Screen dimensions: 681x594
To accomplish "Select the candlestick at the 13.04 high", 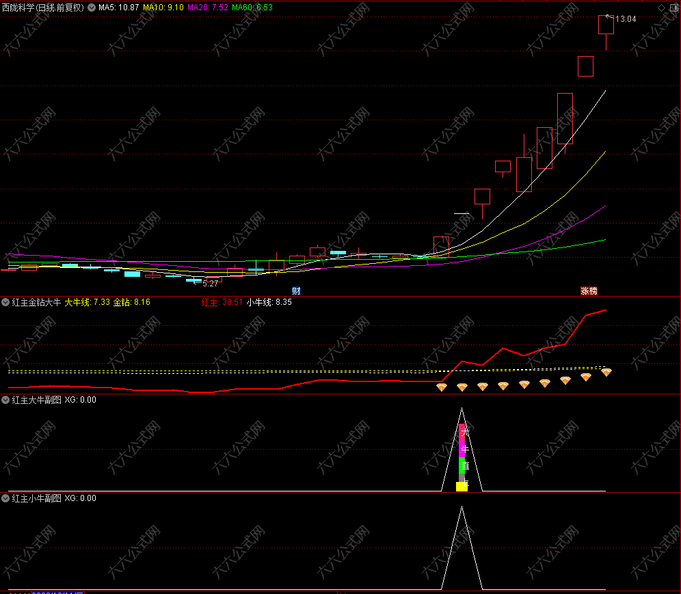I will 606,25.
